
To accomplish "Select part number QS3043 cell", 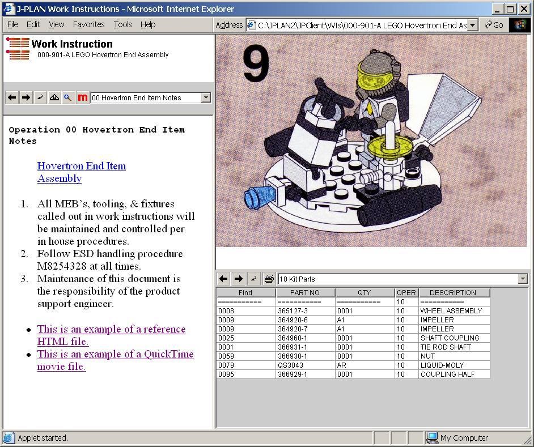I will [306, 365].
